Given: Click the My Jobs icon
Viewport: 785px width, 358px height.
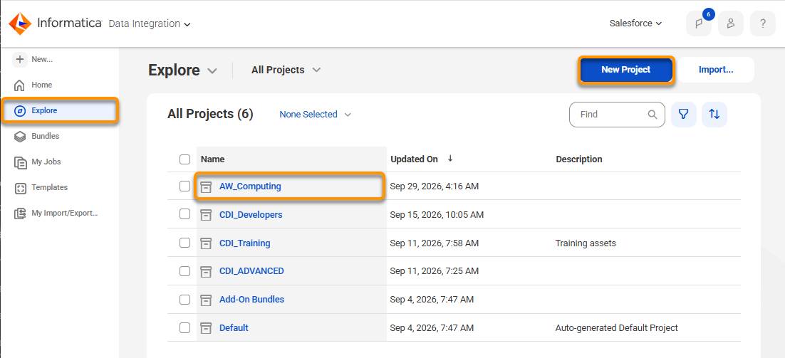Looking at the screenshot, I should click(20, 162).
